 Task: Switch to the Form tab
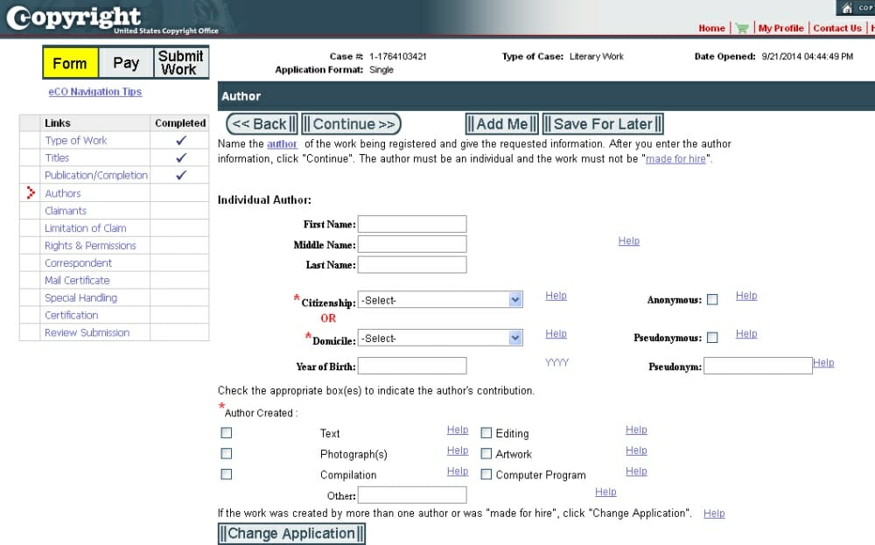click(x=70, y=62)
